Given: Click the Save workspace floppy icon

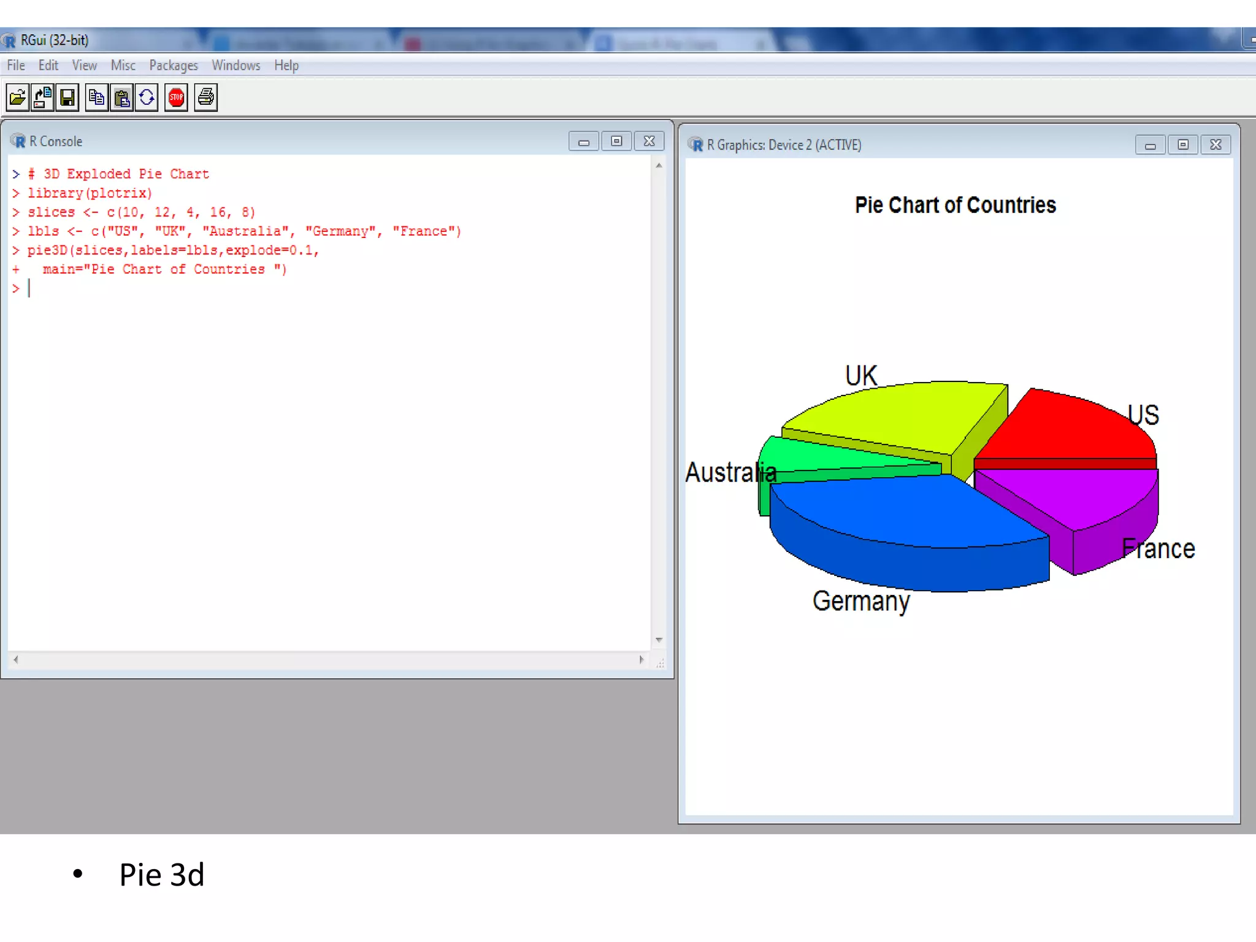Looking at the screenshot, I should [67, 98].
